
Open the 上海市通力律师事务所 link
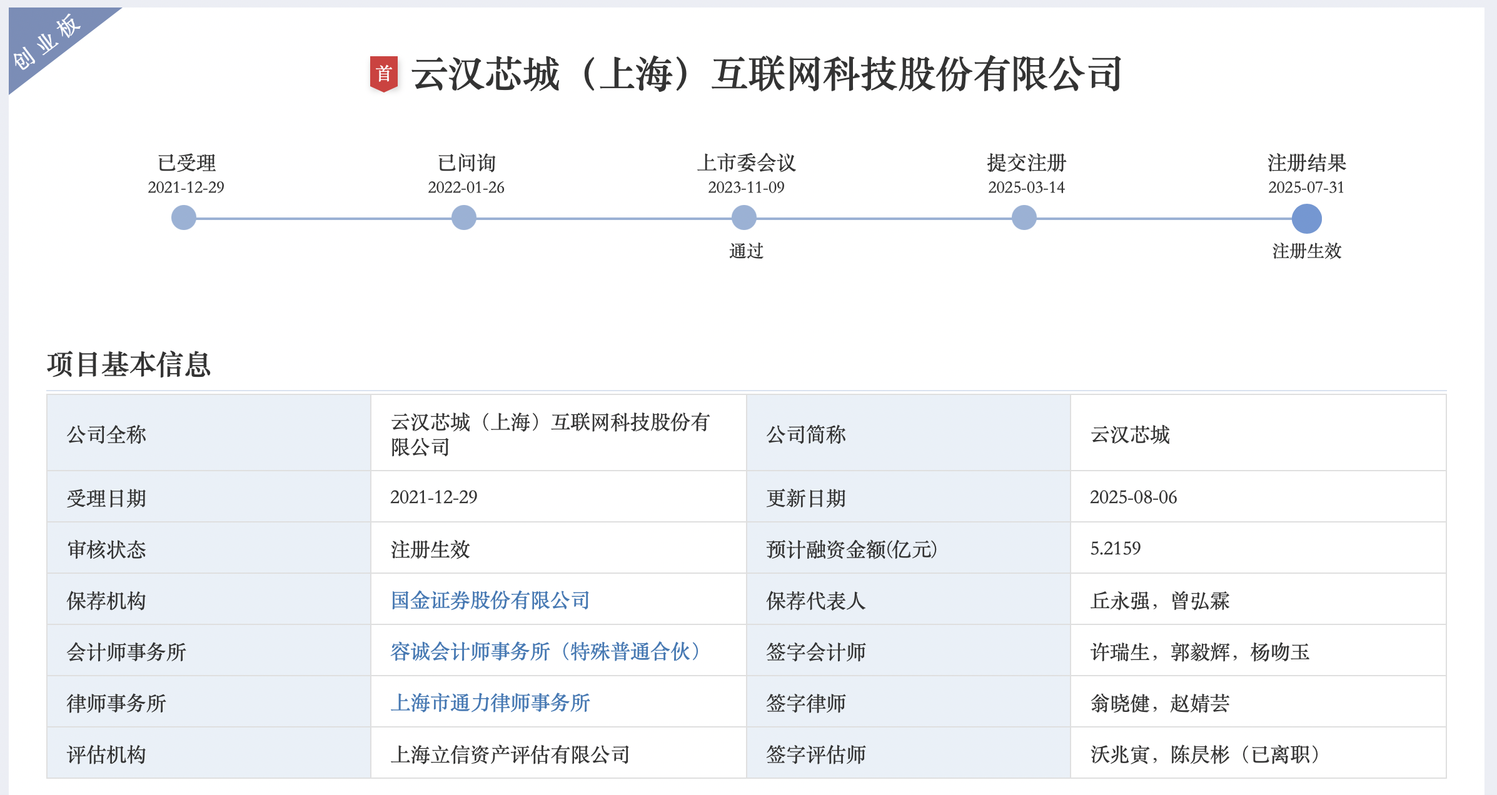click(x=490, y=703)
